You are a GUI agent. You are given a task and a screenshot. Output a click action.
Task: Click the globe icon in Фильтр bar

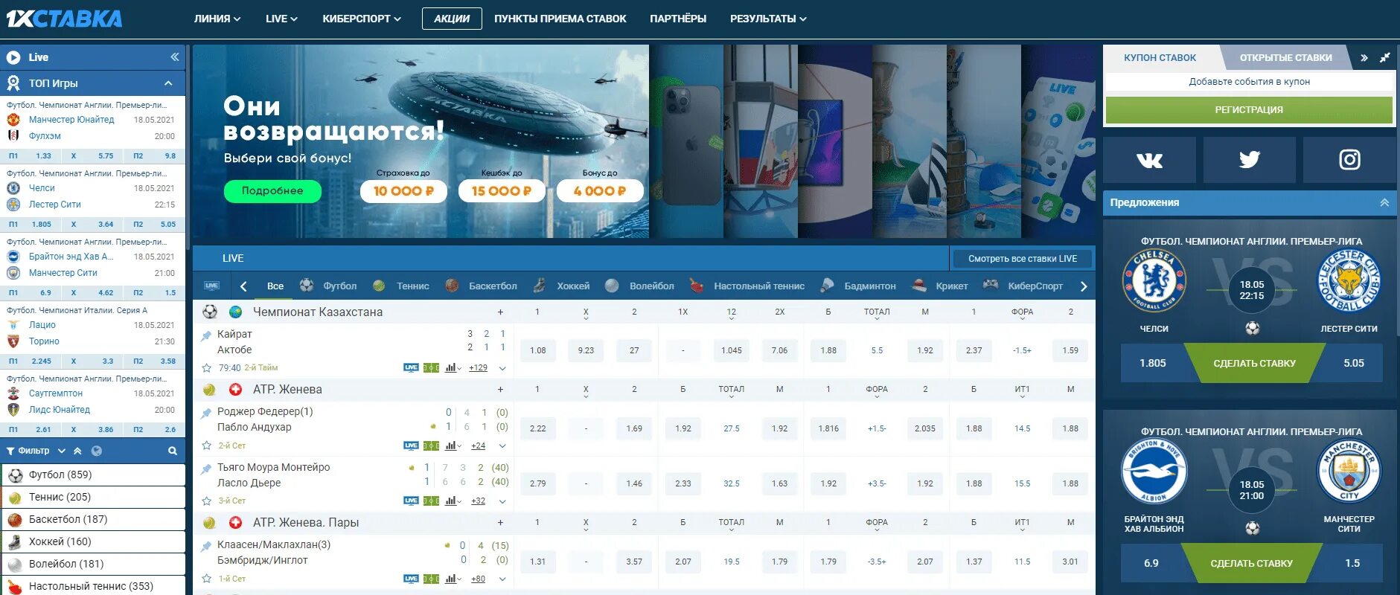point(97,451)
